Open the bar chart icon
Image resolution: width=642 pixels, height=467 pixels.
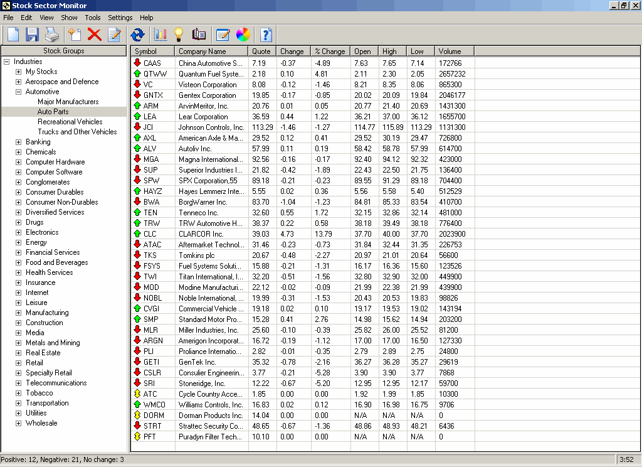(160, 35)
